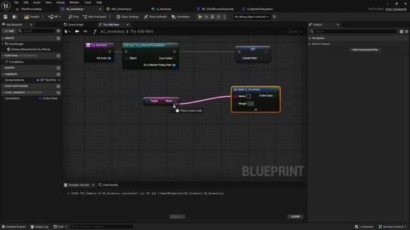
Task: Add new local variable plus icon
Action: tap(58, 93)
